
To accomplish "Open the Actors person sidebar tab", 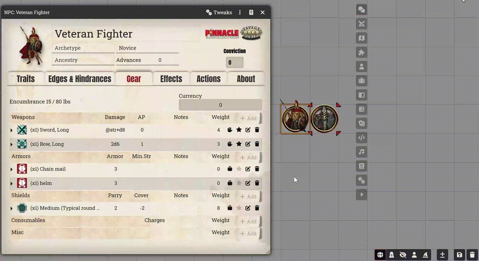I will [362, 67].
